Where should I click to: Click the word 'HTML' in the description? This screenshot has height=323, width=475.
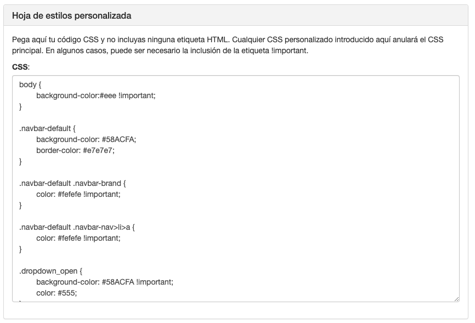[x=218, y=40]
